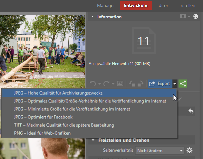Click the 11 selected files document icon

[x=144, y=40]
